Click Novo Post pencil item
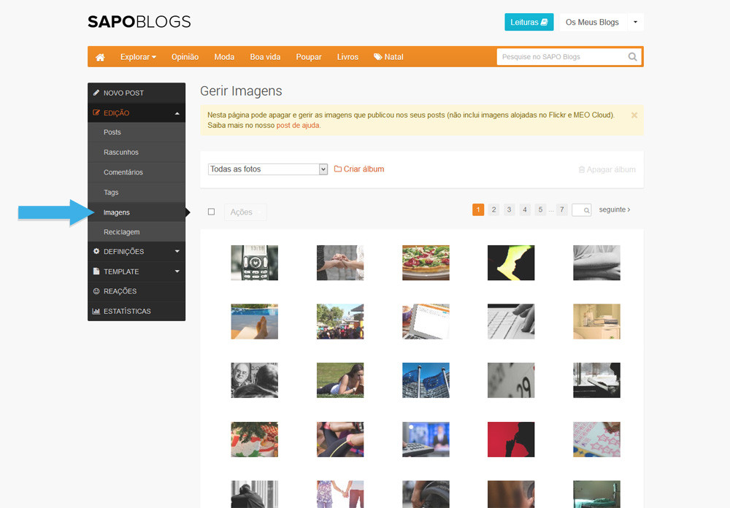730x508 pixels. (x=123, y=93)
